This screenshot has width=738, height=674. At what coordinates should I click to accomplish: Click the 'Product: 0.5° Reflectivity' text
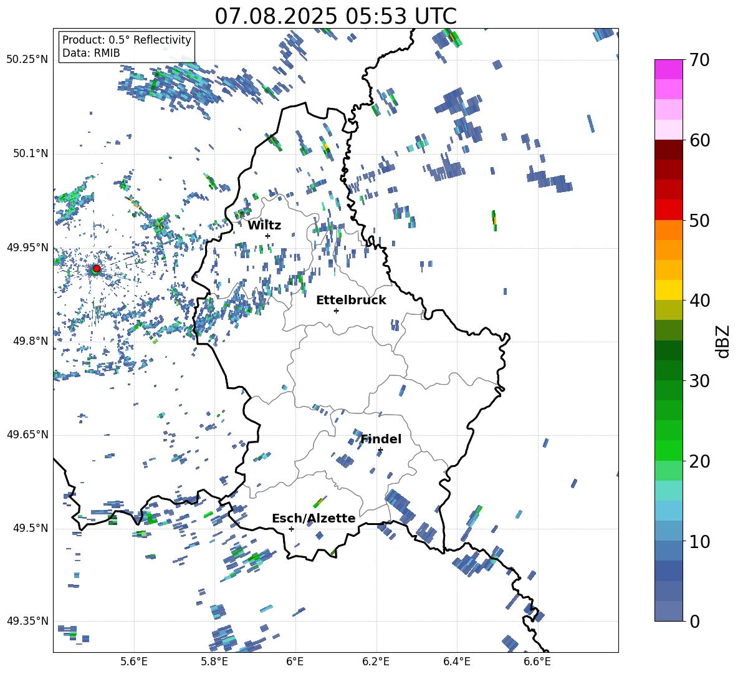point(127,40)
